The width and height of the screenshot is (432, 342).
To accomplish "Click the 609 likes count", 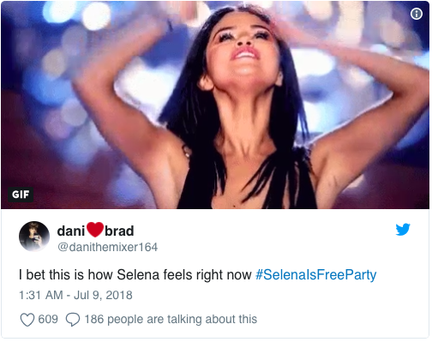I will tap(48, 319).
